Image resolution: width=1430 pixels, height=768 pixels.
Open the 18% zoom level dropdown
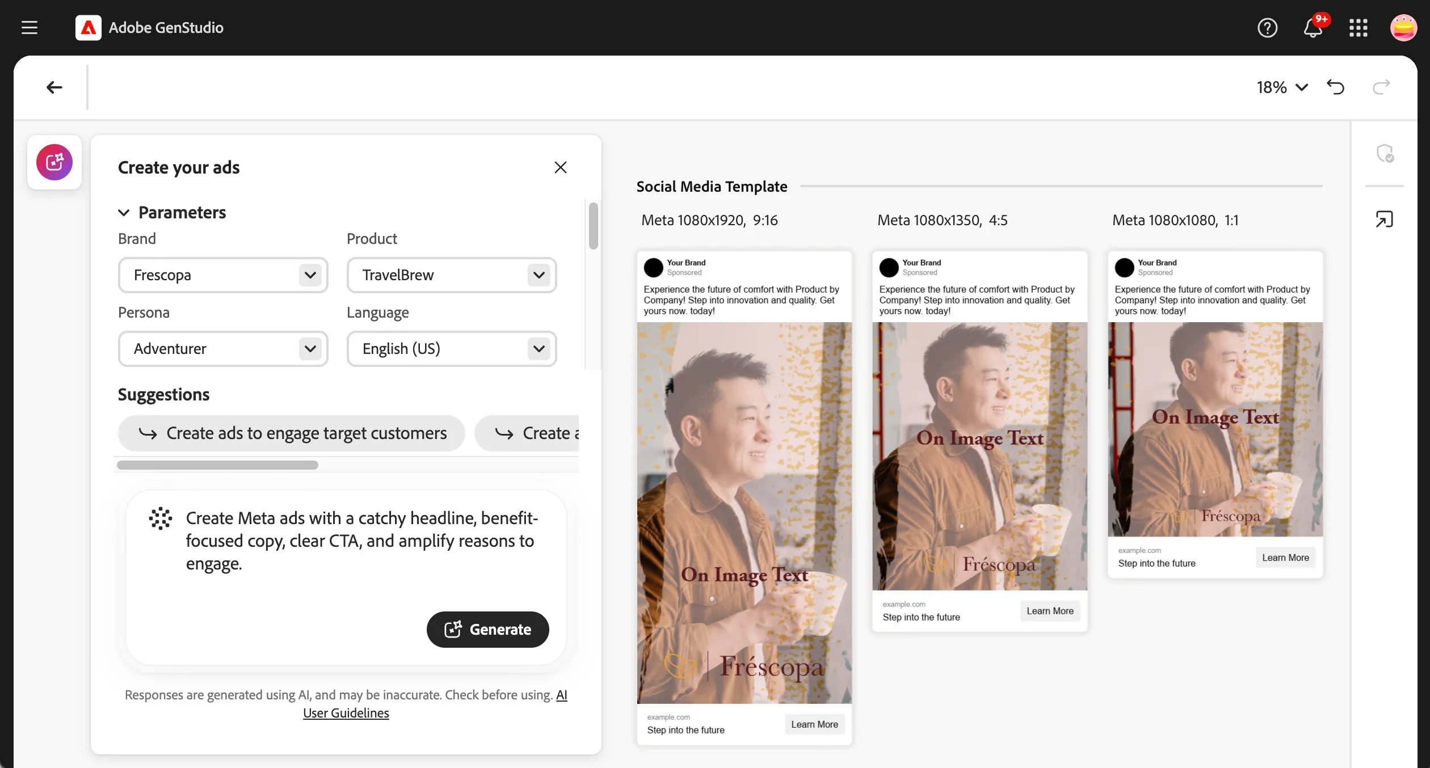point(1282,87)
